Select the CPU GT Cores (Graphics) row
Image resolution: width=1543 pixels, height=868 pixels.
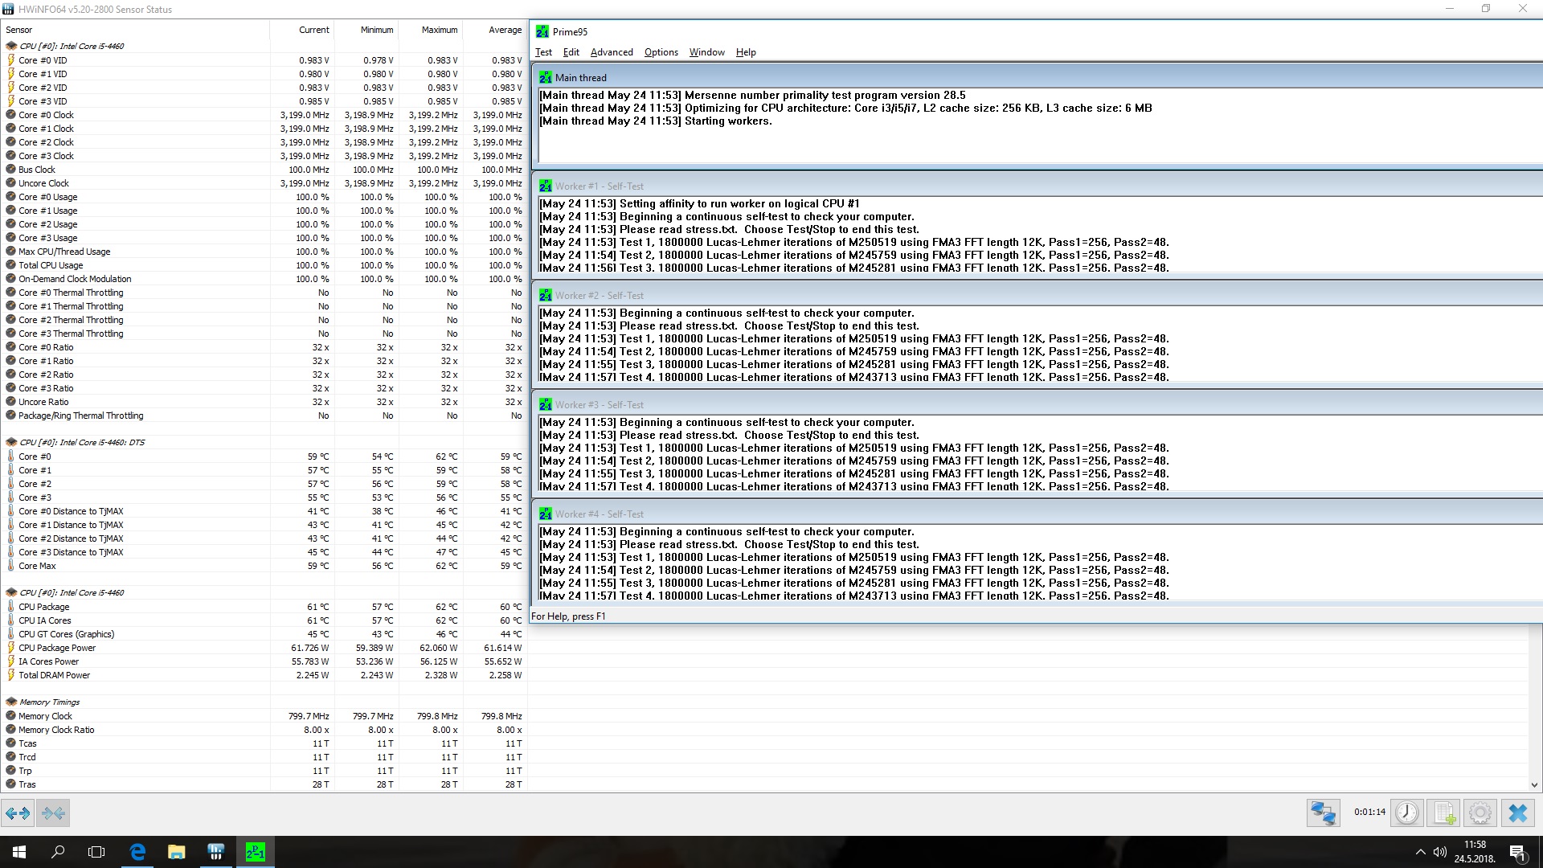click(x=264, y=634)
